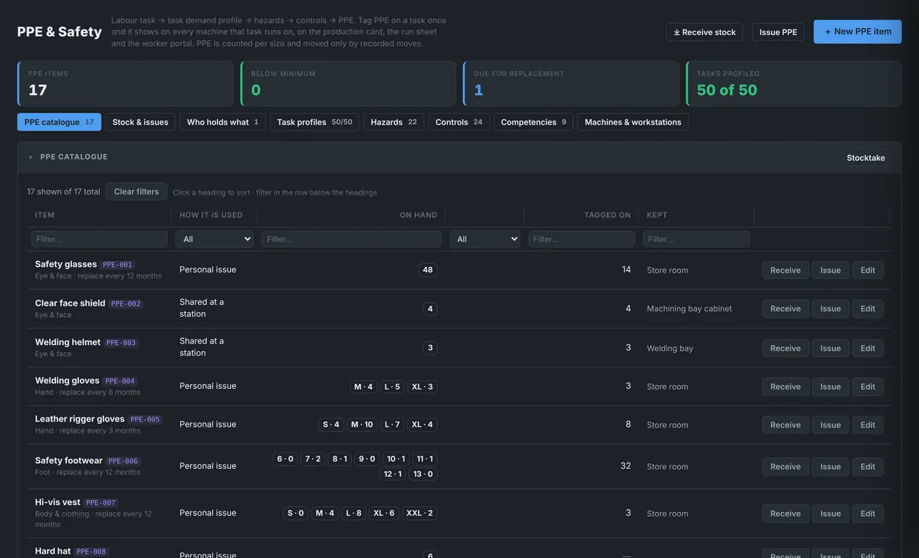Focus the On hand filter field
This screenshot has height=558, width=919.
point(351,239)
